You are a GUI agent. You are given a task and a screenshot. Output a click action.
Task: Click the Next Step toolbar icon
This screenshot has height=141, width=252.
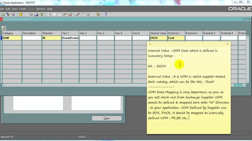click(26, 14)
